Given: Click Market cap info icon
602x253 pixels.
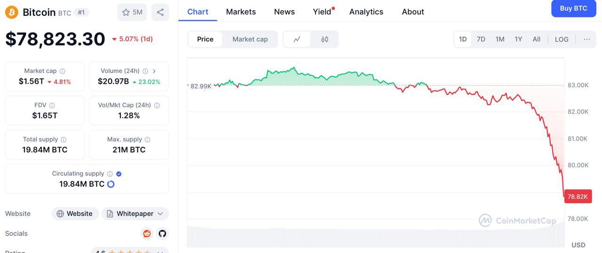Looking at the screenshot, I should coord(63,71).
